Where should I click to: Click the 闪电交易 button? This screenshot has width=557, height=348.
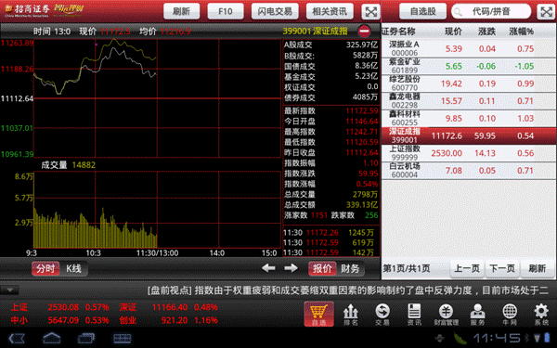tap(275, 11)
